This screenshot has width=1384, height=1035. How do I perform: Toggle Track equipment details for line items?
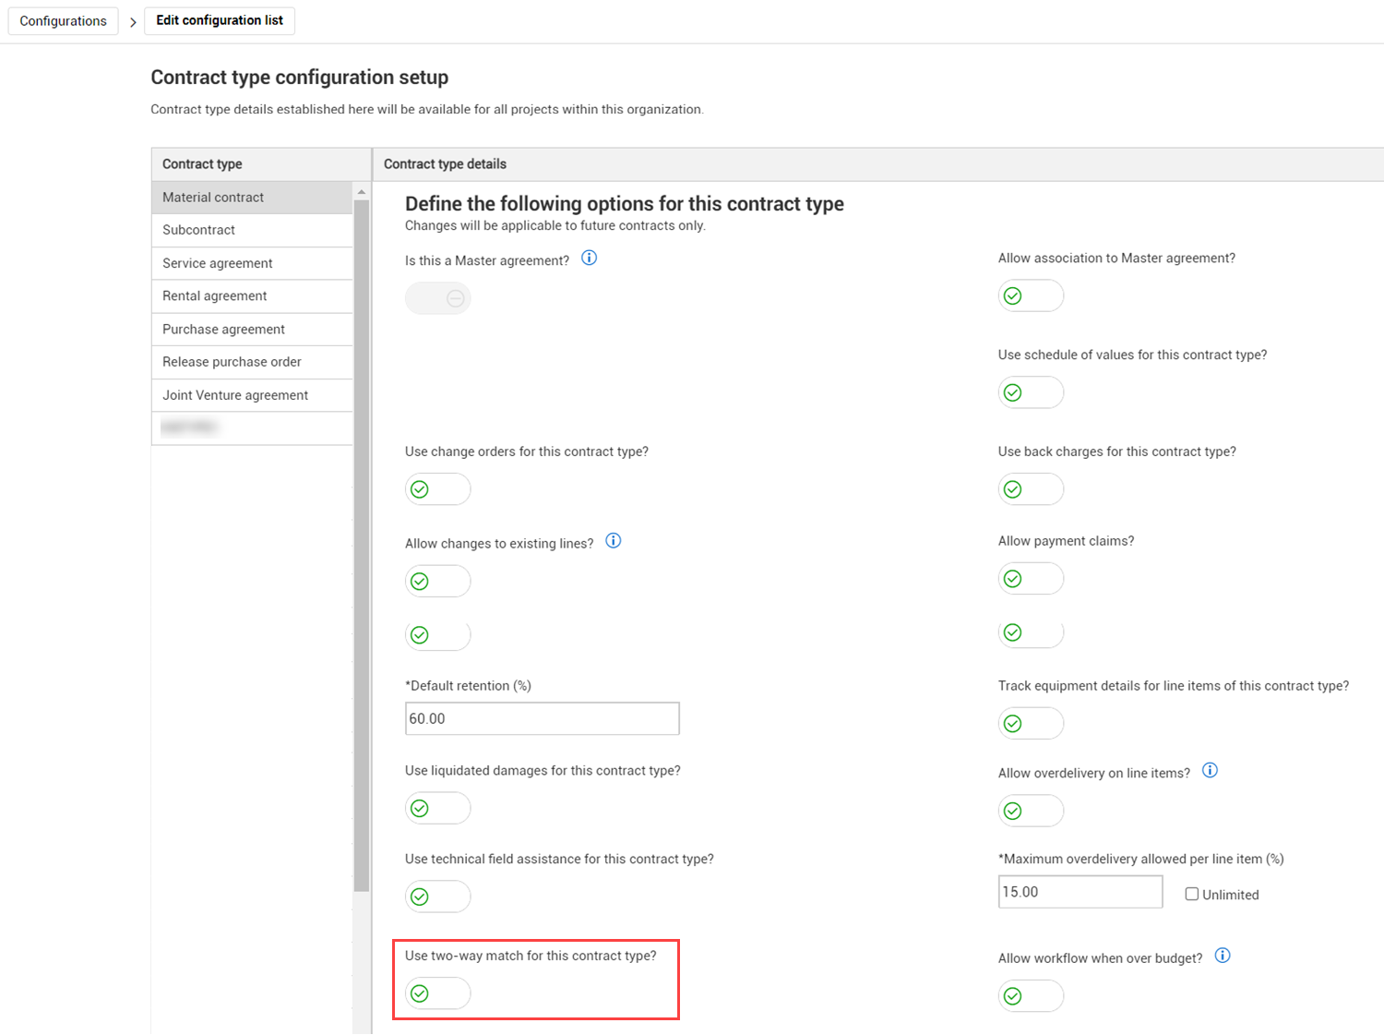[x=1031, y=723]
